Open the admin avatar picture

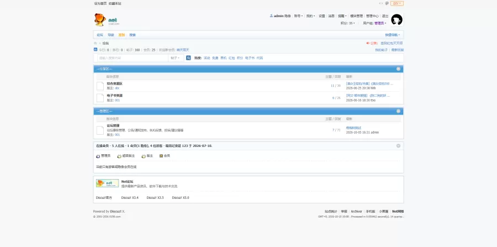pyautogui.click(x=396, y=20)
